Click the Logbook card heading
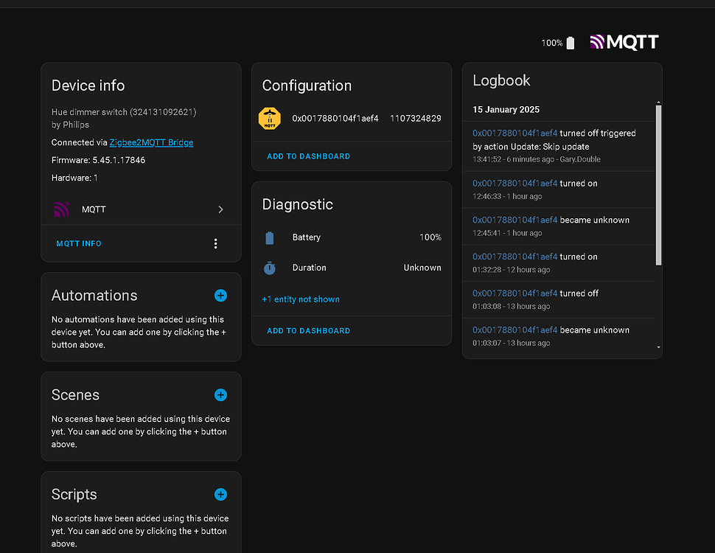Screen dimensions: 715x553 click(501, 81)
